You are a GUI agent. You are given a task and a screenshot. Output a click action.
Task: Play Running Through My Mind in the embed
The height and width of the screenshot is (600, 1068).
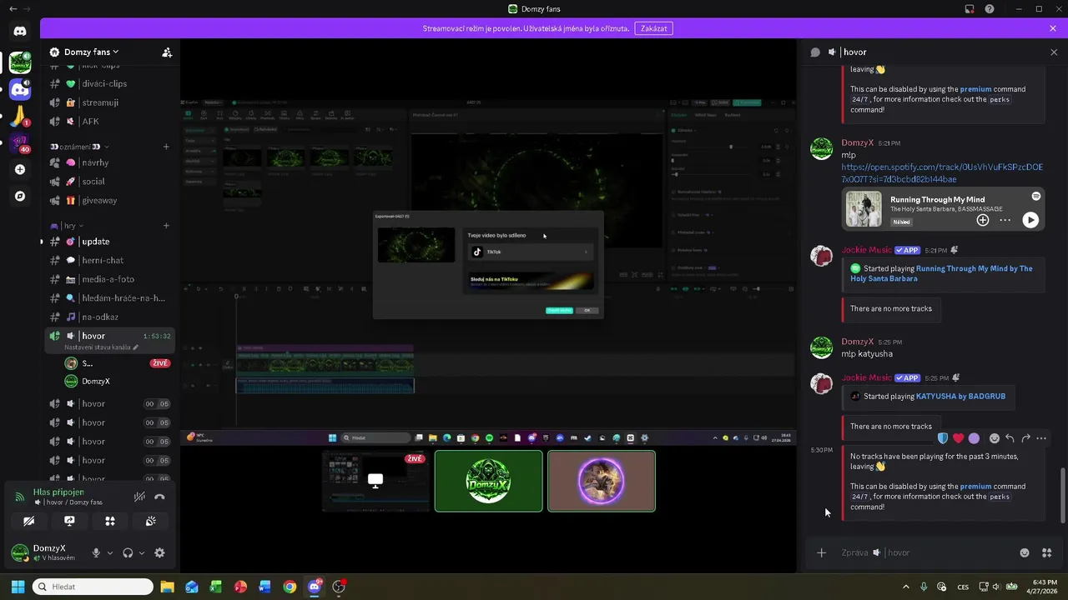(x=1031, y=220)
